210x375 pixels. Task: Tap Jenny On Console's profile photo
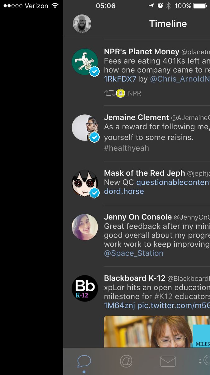pos(85,227)
